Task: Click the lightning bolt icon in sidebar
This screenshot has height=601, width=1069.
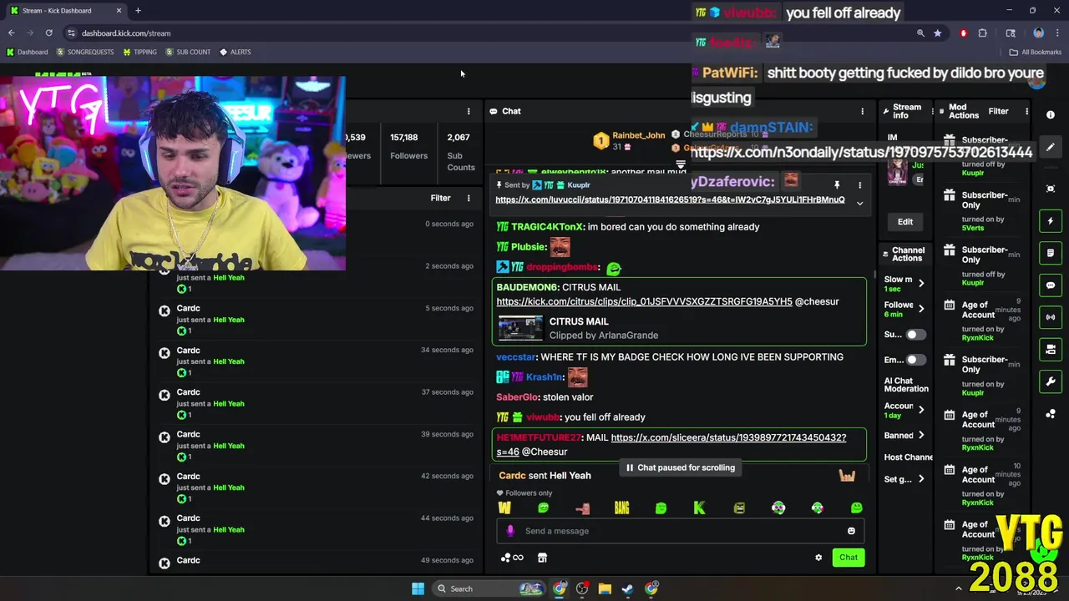Action: [1051, 221]
